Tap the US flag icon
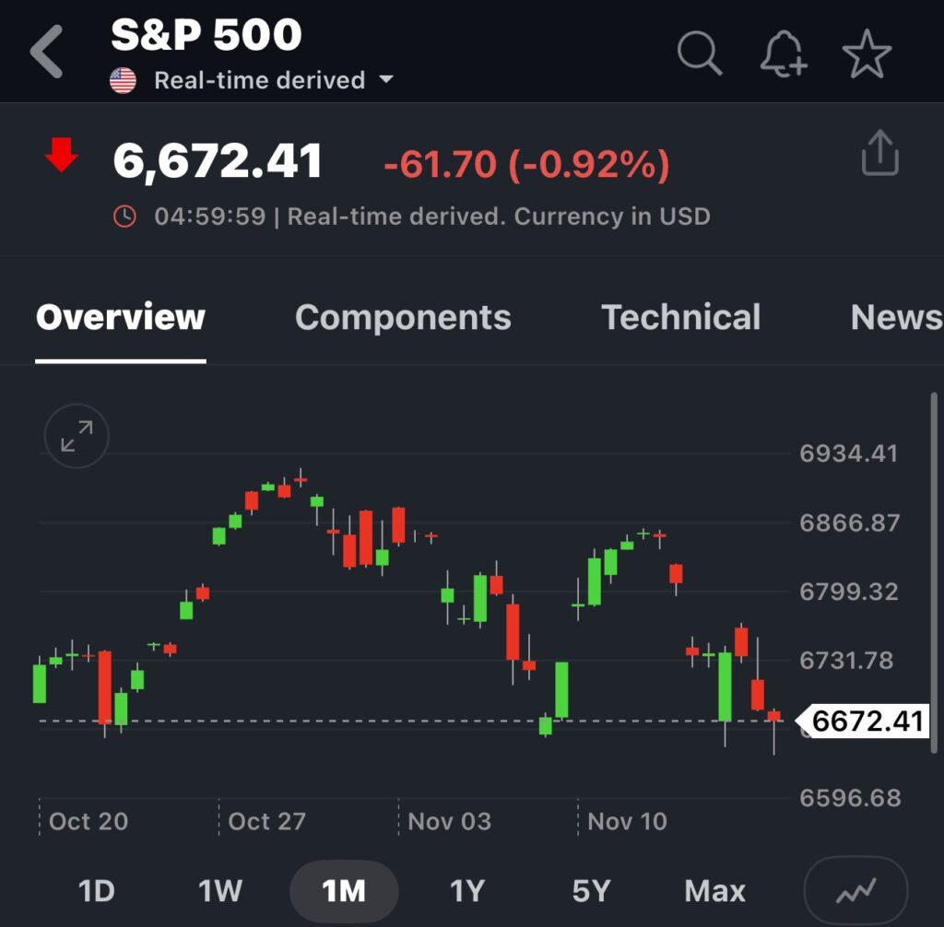This screenshot has height=927, width=944. [x=123, y=80]
